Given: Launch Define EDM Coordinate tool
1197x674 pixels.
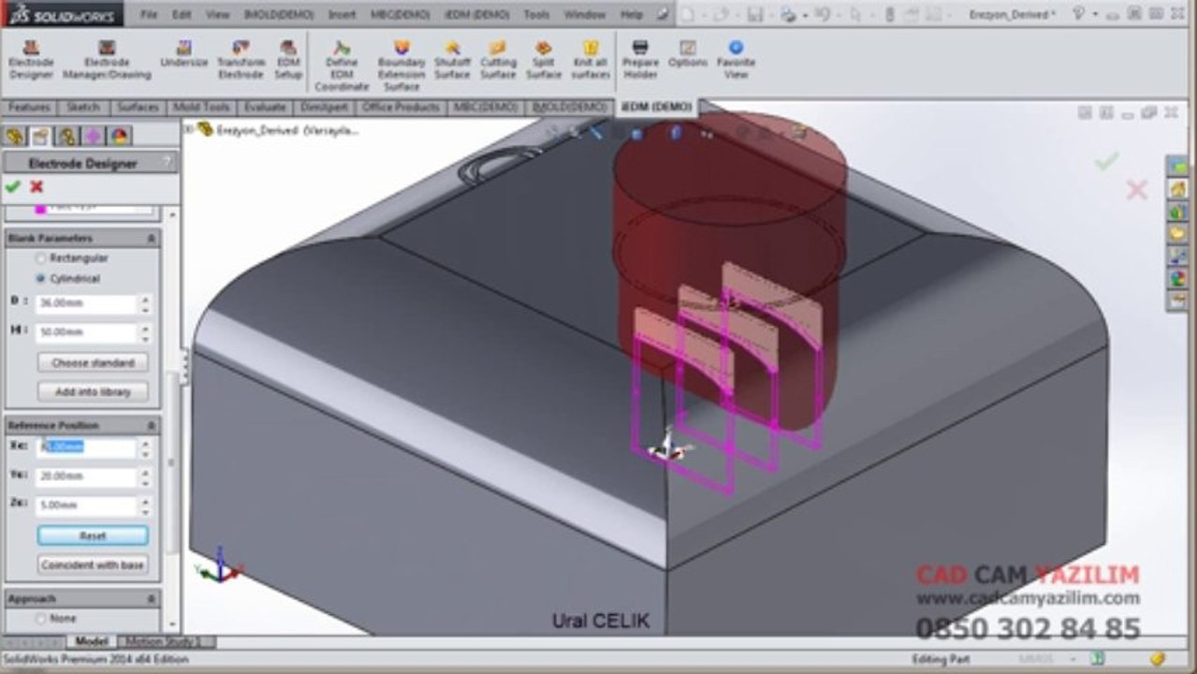Looking at the screenshot, I should tap(342, 66).
